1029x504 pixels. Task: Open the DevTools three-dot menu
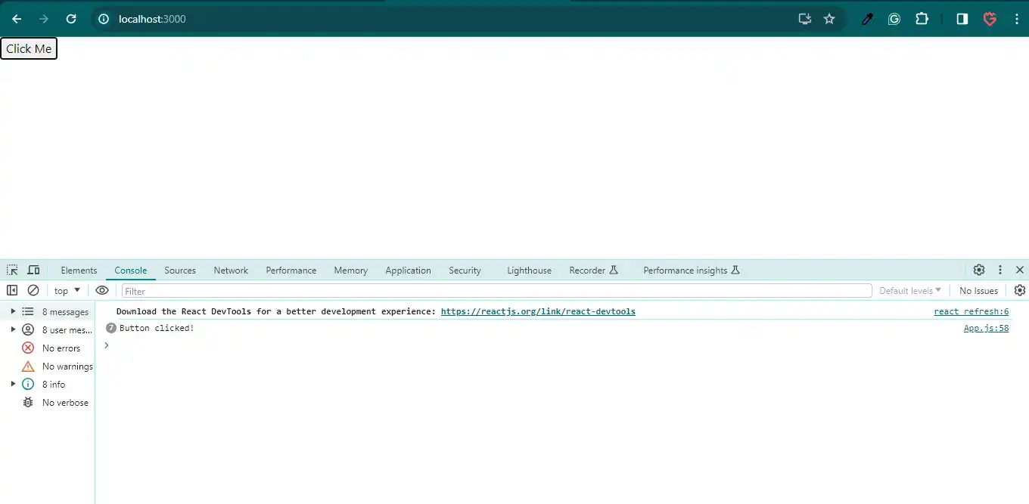1000,270
